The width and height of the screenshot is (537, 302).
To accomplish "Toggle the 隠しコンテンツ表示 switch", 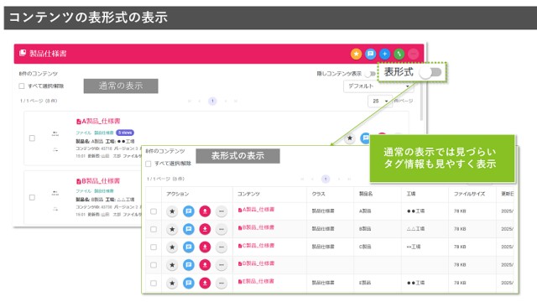I will [x=370, y=74].
